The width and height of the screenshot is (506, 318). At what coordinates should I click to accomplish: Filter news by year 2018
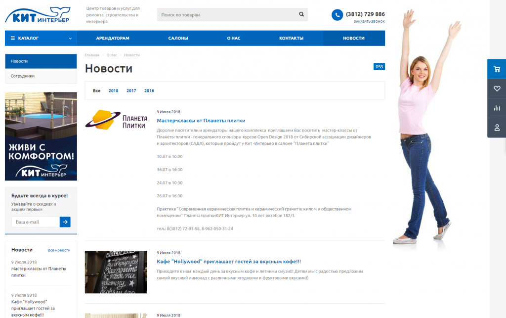pyautogui.click(x=113, y=91)
